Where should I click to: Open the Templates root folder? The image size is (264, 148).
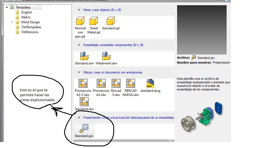click(x=23, y=7)
